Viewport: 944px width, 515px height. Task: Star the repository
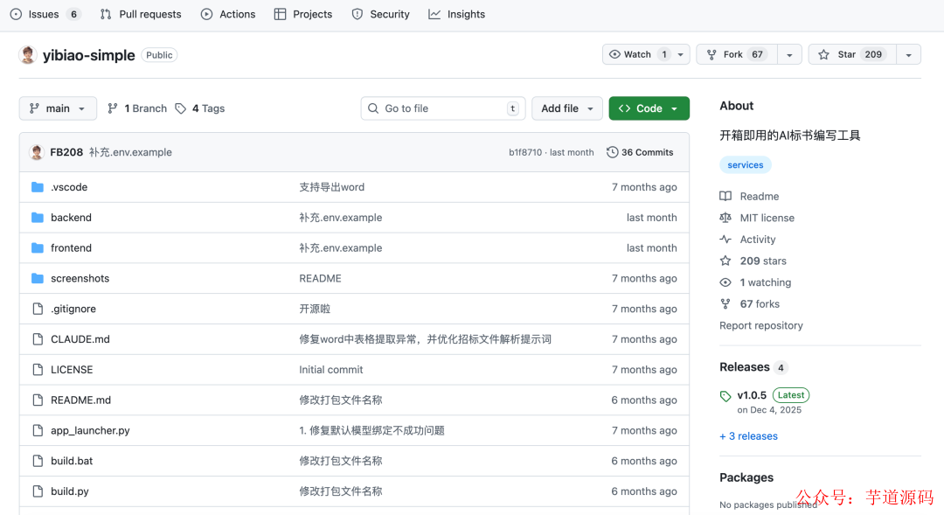852,54
